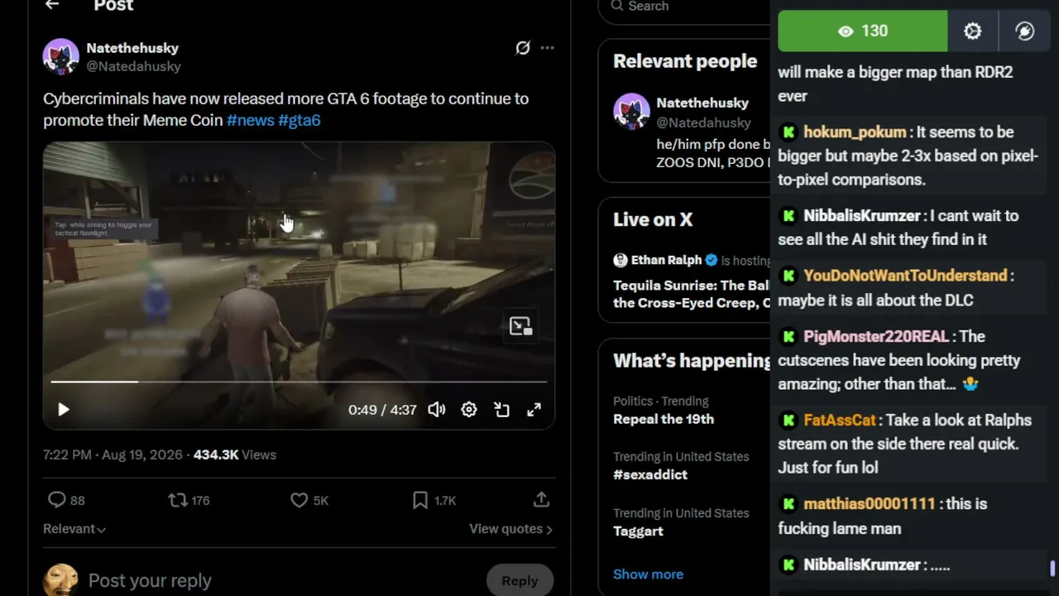1059x596 pixels.
Task: Open Natethehusky's avatar on the post
Action: (61, 56)
